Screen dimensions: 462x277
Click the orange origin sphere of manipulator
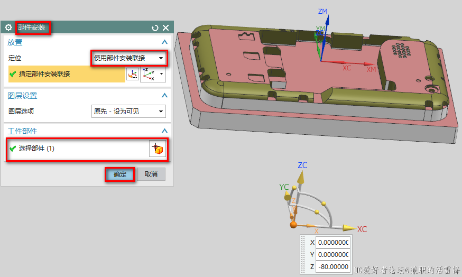(293, 225)
